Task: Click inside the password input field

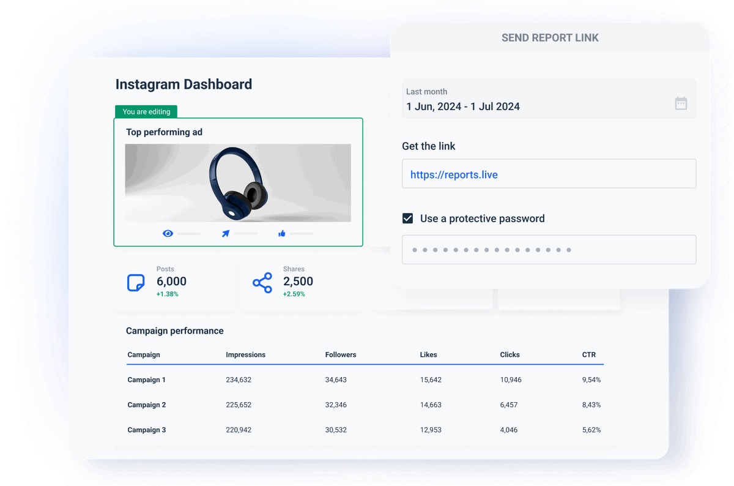Action: [549, 249]
